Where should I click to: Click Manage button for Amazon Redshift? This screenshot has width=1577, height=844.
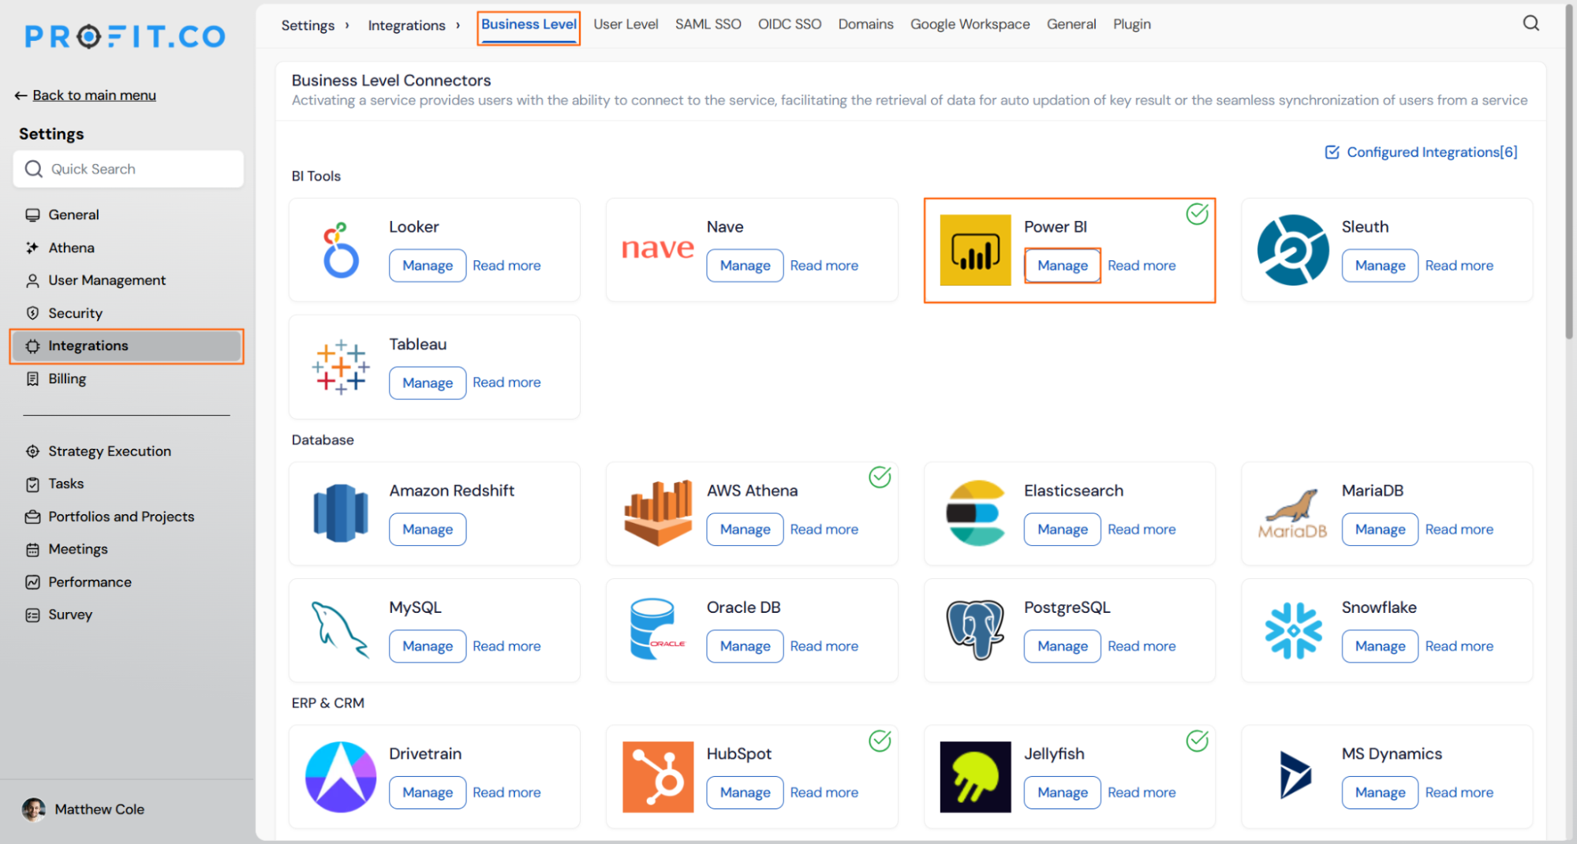point(428,529)
